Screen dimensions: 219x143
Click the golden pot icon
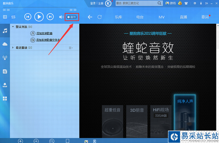180,3
